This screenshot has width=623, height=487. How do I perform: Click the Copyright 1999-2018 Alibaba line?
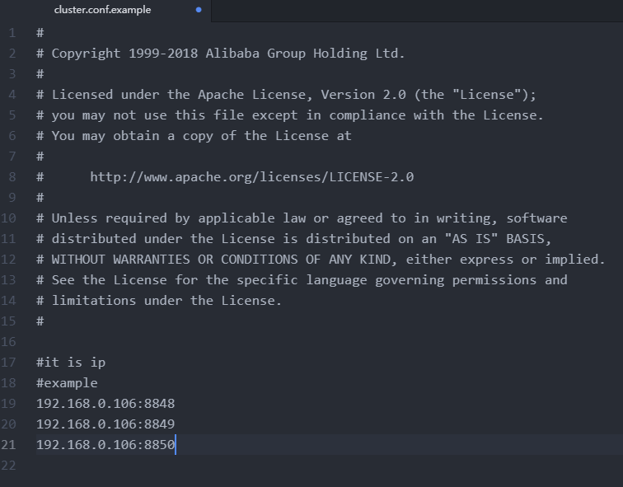[221, 54]
